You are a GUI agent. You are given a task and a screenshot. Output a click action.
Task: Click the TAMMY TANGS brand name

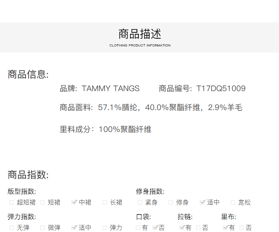110,88
